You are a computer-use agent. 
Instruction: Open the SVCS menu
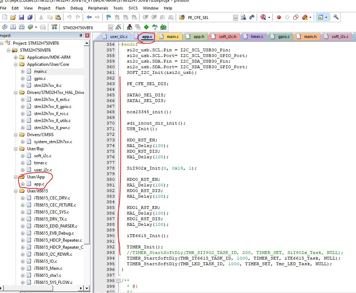tap(133, 8)
